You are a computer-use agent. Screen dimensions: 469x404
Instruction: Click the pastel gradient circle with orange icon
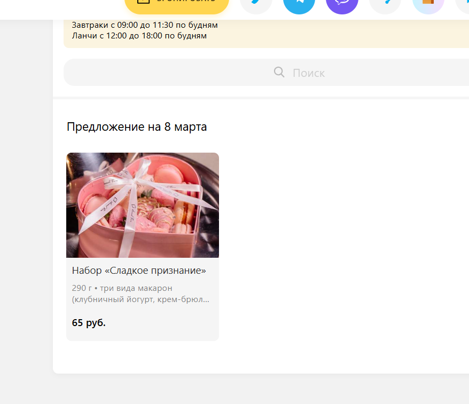[428, 4]
